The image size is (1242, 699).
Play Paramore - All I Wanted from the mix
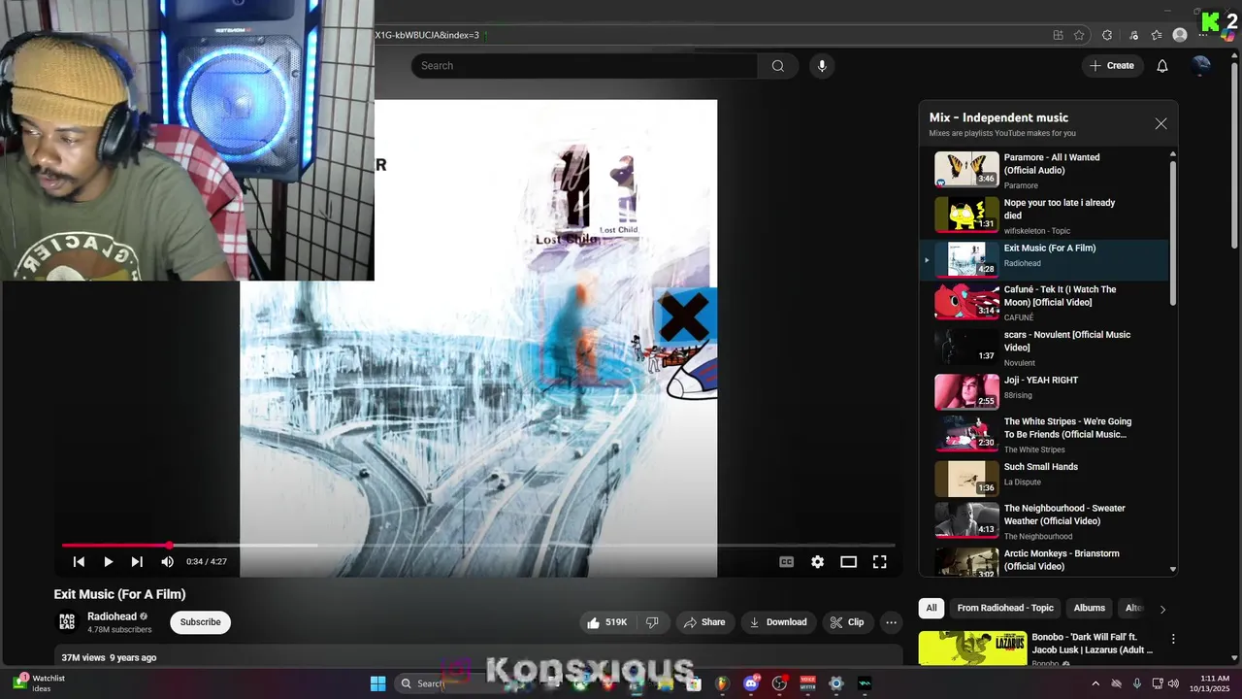1043,170
